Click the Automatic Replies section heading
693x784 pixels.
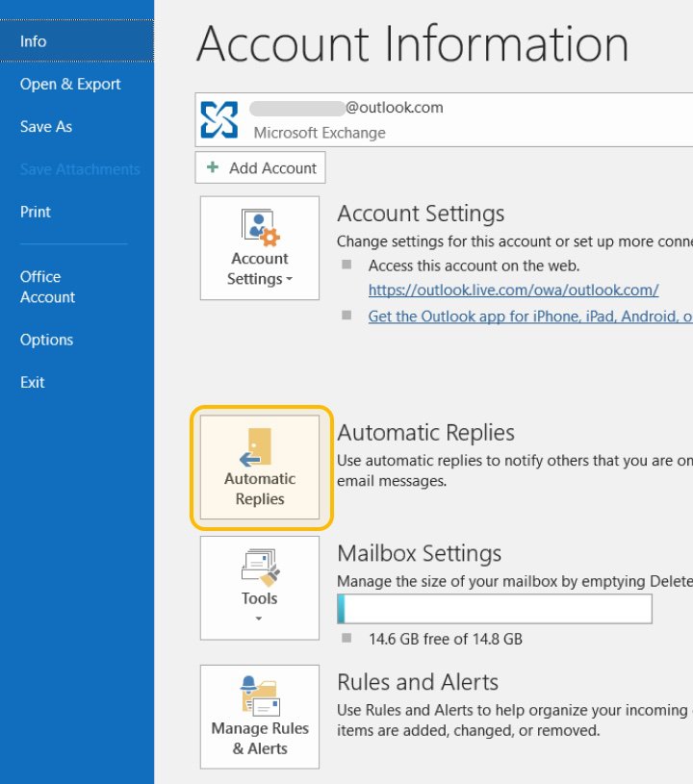click(425, 433)
